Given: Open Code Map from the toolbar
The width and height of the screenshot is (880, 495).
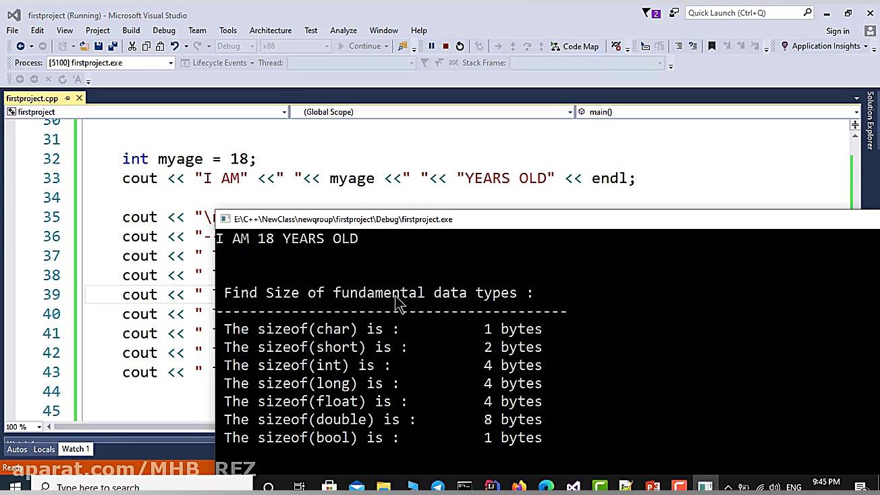Looking at the screenshot, I should tap(574, 46).
